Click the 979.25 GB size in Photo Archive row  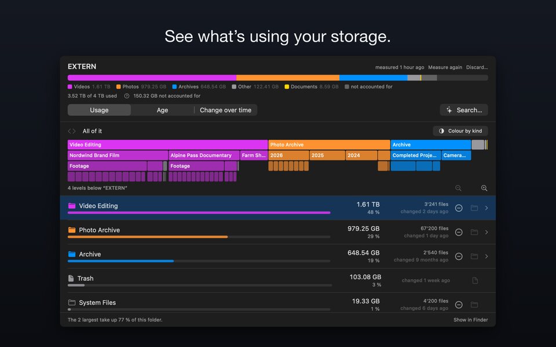click(364, 228)
